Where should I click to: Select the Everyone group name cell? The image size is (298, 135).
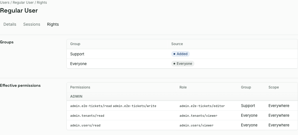(x=78, y=64)
